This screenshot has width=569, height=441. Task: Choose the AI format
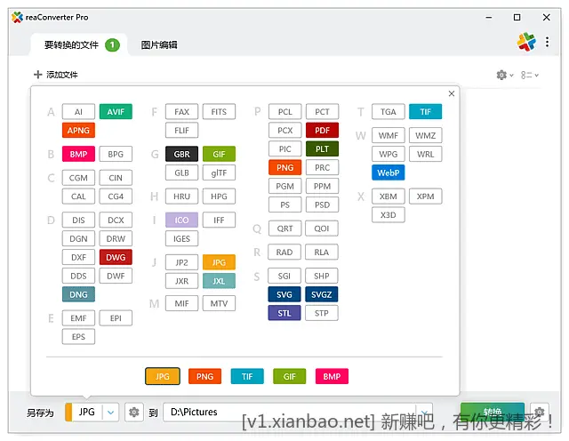coord(78,112)
